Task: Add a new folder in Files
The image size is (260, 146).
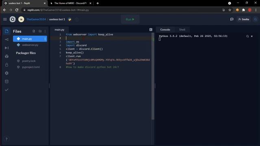Action: 40,31
